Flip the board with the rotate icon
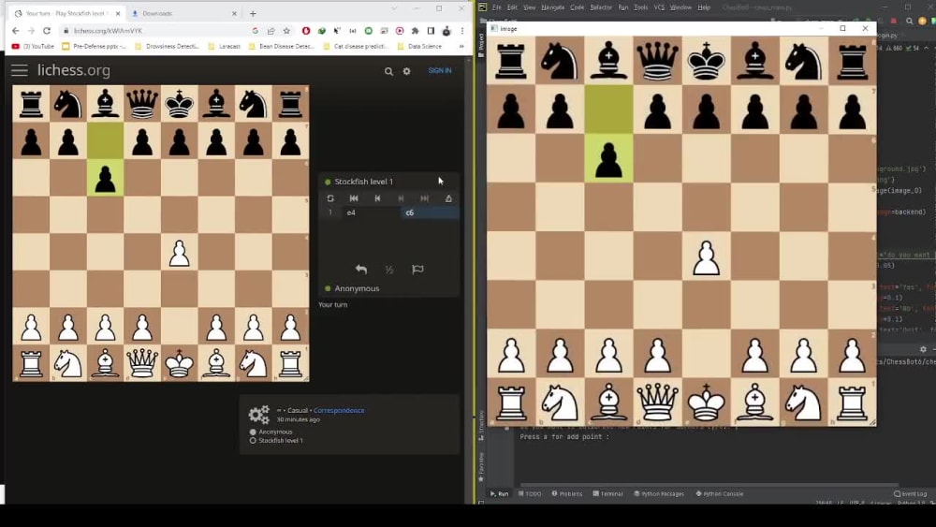The height and width of the screenshot is (527, 936). (330, 198)
